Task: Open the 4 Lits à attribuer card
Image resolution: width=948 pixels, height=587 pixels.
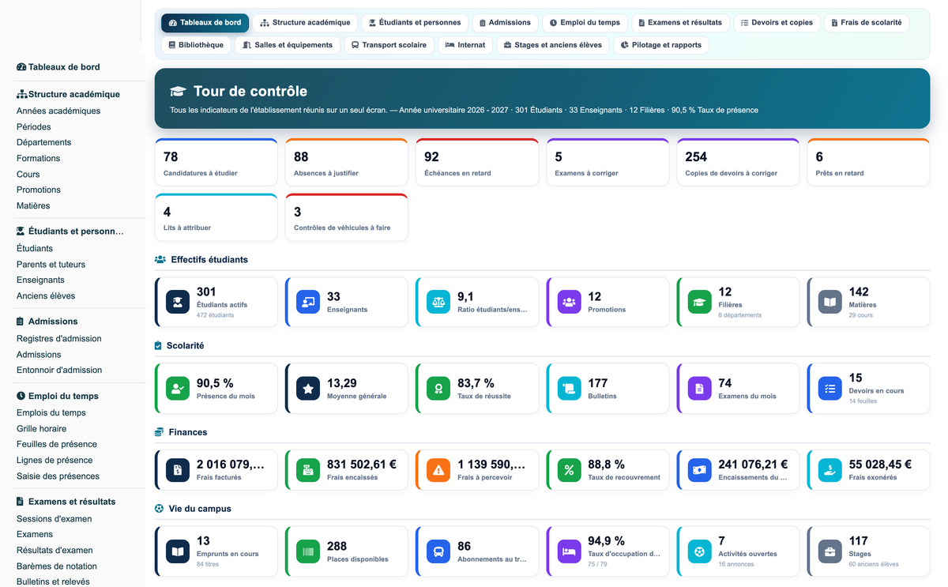Action: (x=216, y=217)
